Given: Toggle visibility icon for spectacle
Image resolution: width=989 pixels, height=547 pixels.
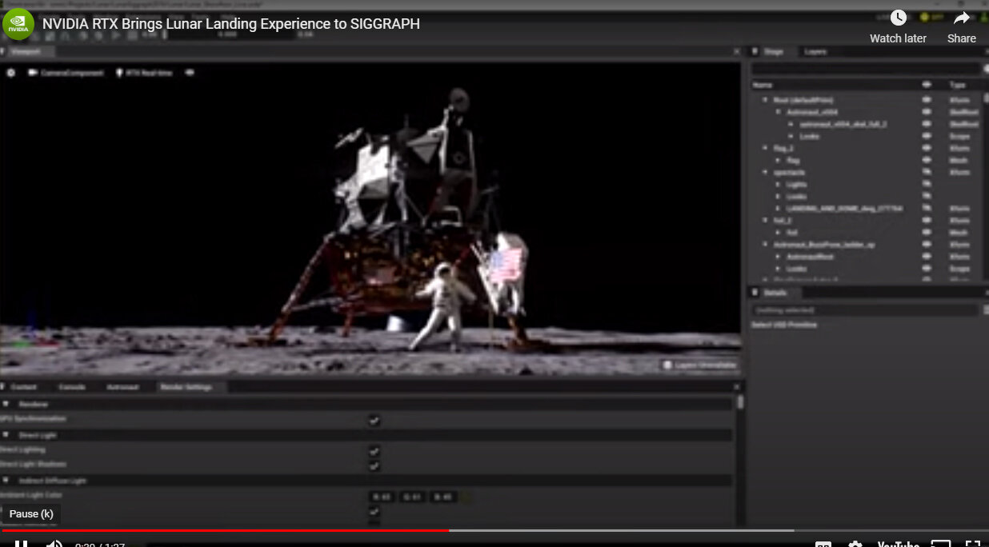Looking at the screenshot, I should tap(927, 172).
